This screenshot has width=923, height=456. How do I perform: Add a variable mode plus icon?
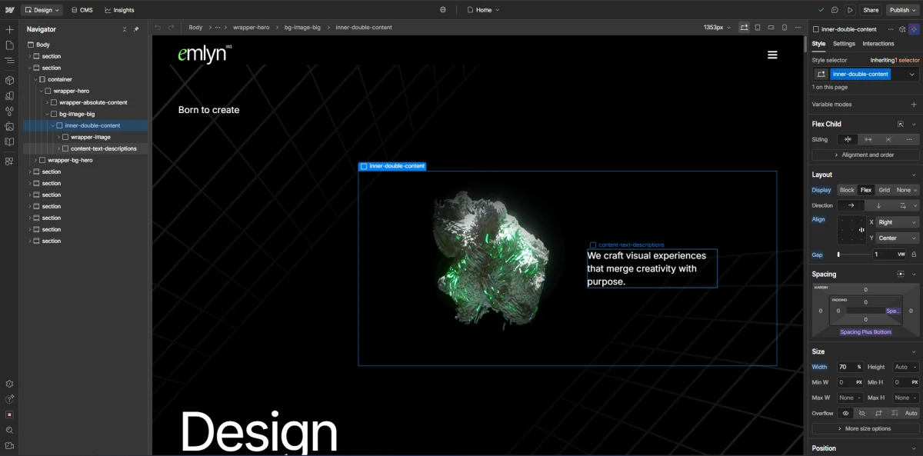(x=914, y=105)
